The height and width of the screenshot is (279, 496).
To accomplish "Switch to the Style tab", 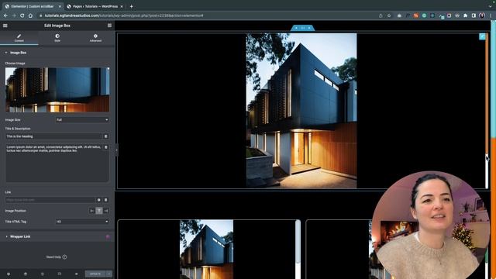I will (57, 38).
